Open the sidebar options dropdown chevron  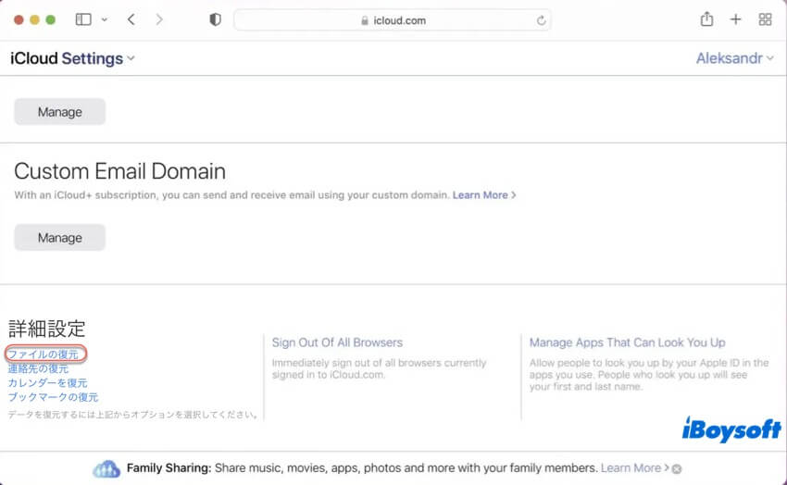point(104,20)
